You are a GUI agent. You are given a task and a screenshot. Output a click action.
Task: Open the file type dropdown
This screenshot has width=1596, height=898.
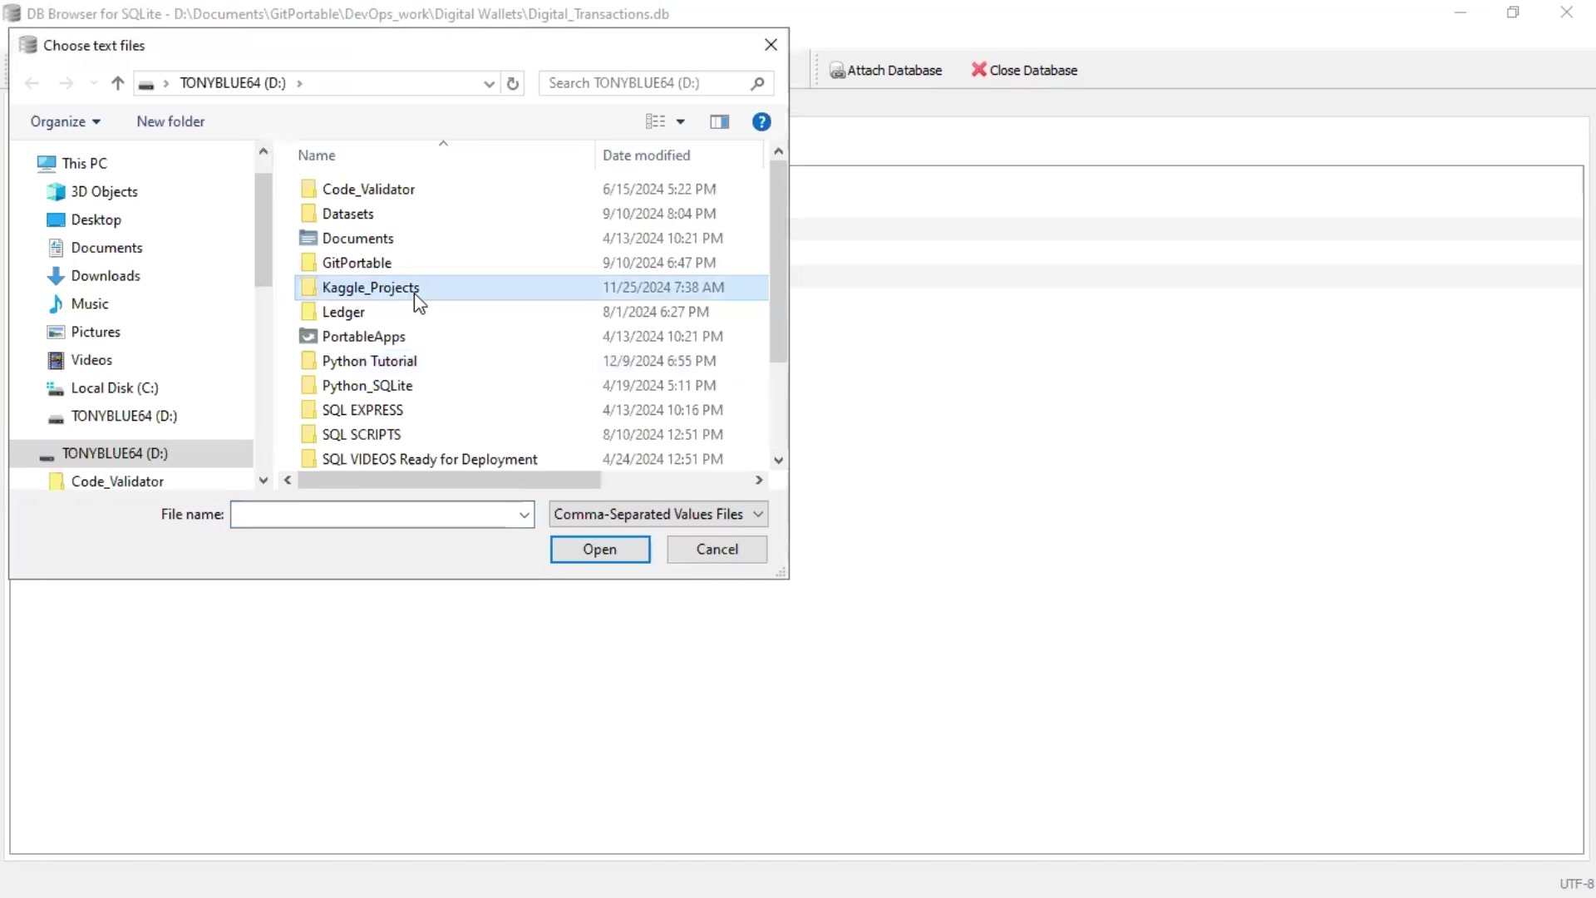pyautogui.click(x=658, y=514)
